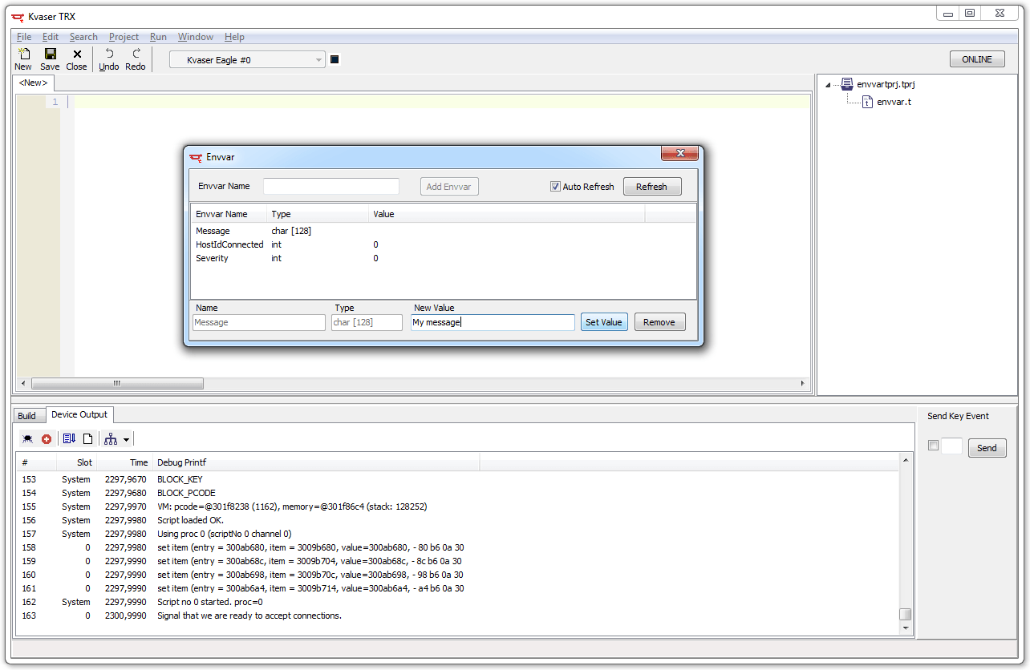
Task: Click the envvar.t file icon in tree
Action: click(x=867, y=102)
